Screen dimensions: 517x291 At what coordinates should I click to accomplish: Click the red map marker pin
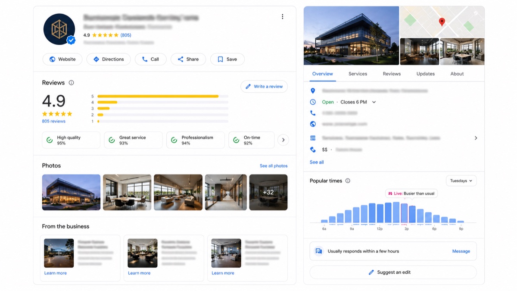coord(442,22)
